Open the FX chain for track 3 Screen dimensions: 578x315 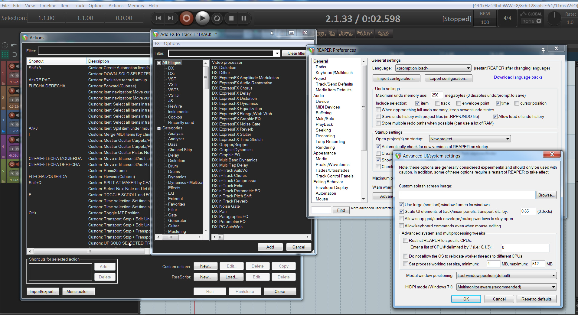pos(12,124)
